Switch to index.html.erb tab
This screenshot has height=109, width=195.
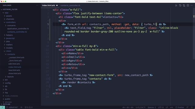[48, 5]
